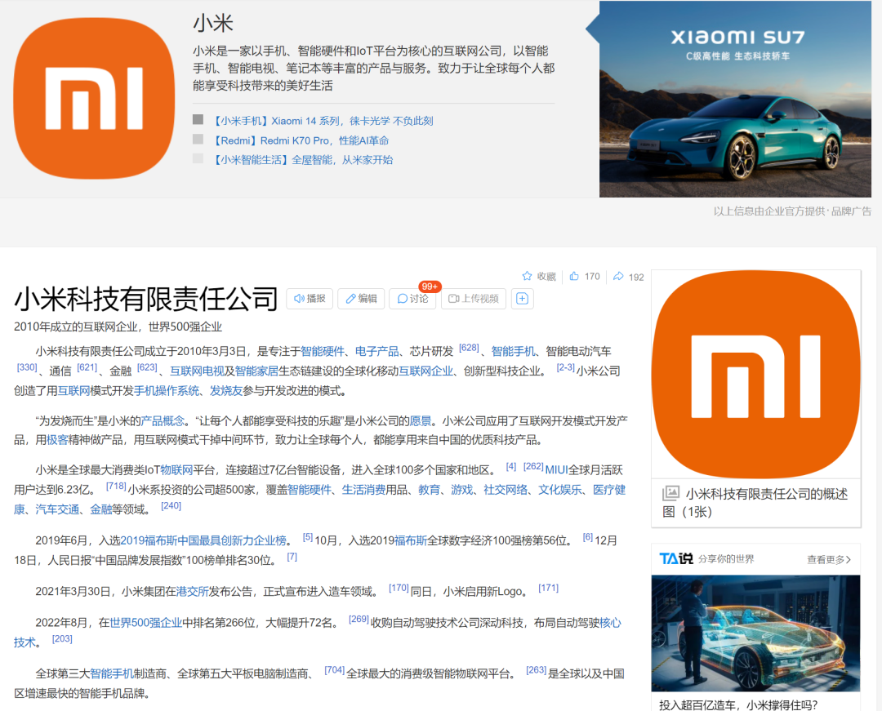Follow the 手机操作系统 link
The image size is (882, 711).
tap(166, 391)
